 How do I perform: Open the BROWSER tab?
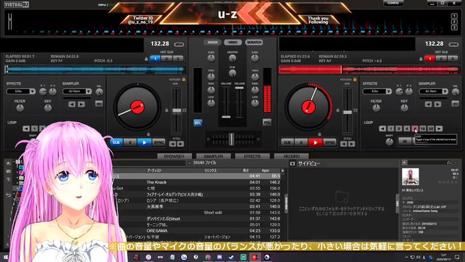[x=174, y=156]
